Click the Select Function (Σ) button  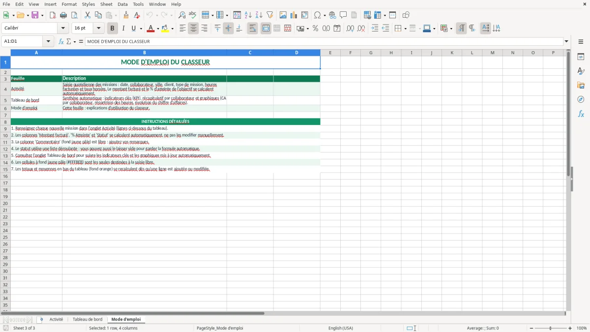tap(69, 41)
